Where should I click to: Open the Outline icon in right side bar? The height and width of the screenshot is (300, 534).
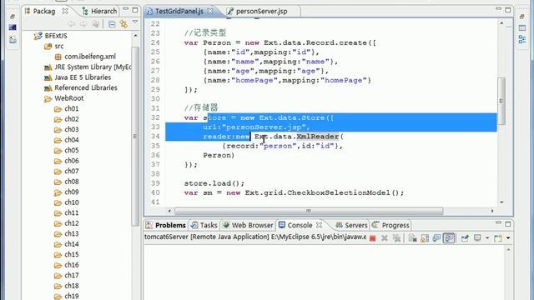click(x=522, y=39)
